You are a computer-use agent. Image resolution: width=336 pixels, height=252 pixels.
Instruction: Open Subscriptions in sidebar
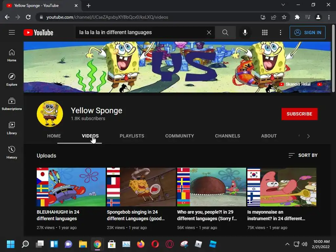[12, 104]
